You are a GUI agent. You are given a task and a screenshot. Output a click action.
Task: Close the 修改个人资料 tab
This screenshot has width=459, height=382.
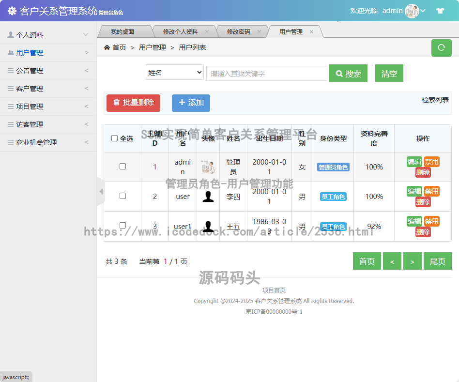tap(207, 31)
